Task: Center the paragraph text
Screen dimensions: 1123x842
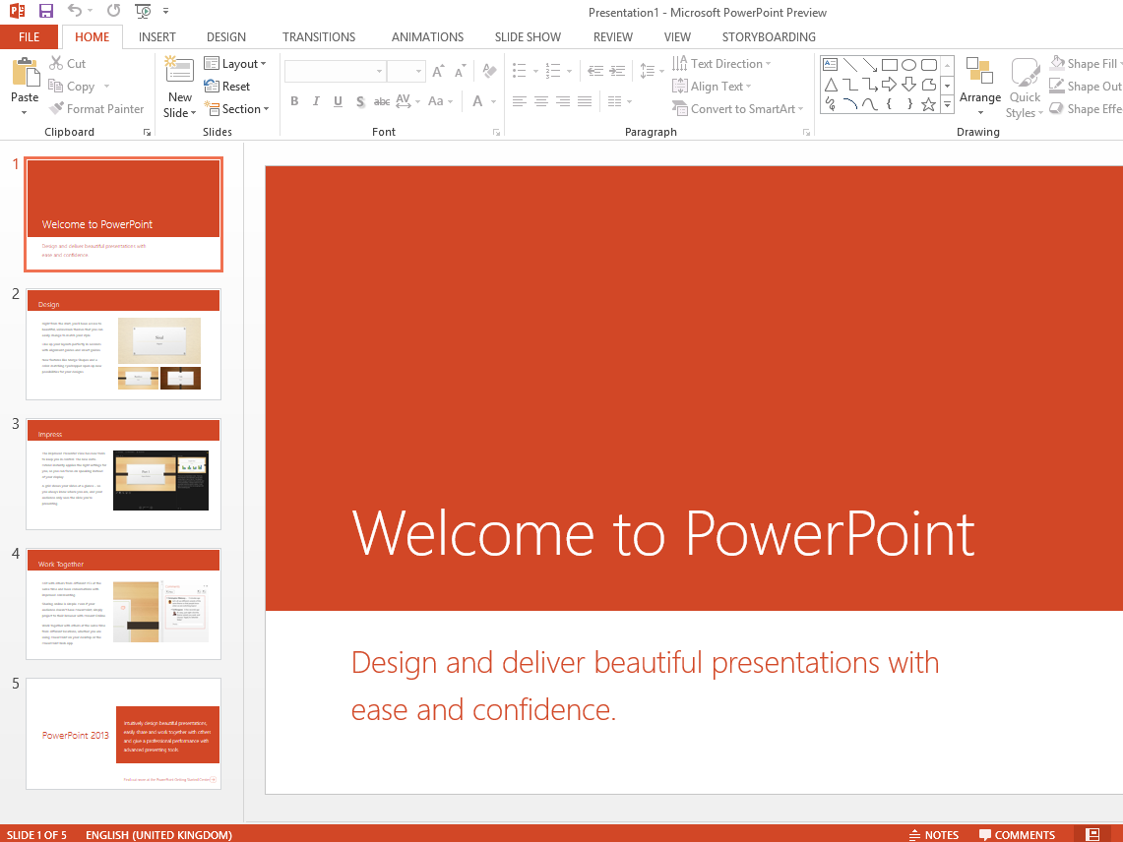Action: [541, 101]
